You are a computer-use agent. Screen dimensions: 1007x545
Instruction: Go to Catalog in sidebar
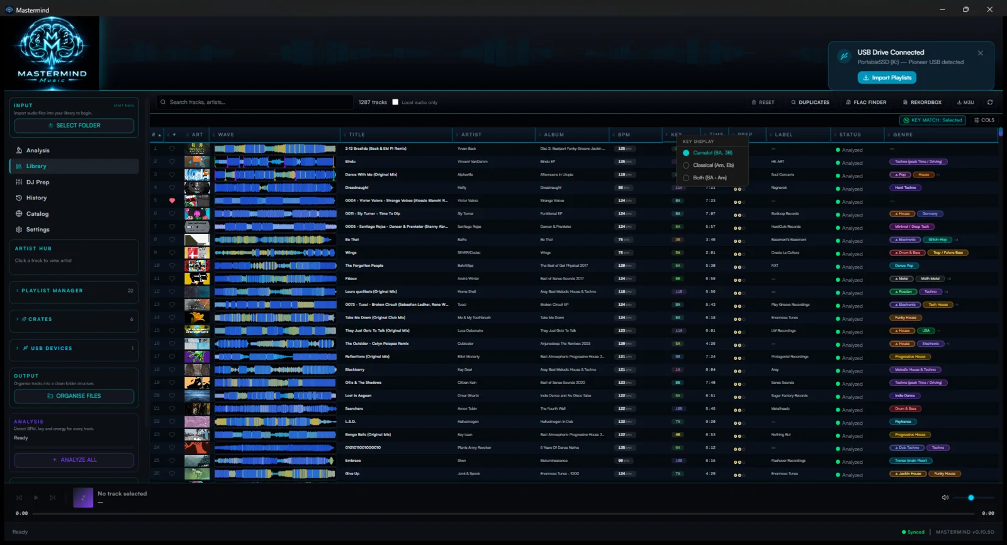tap(74, 214)
